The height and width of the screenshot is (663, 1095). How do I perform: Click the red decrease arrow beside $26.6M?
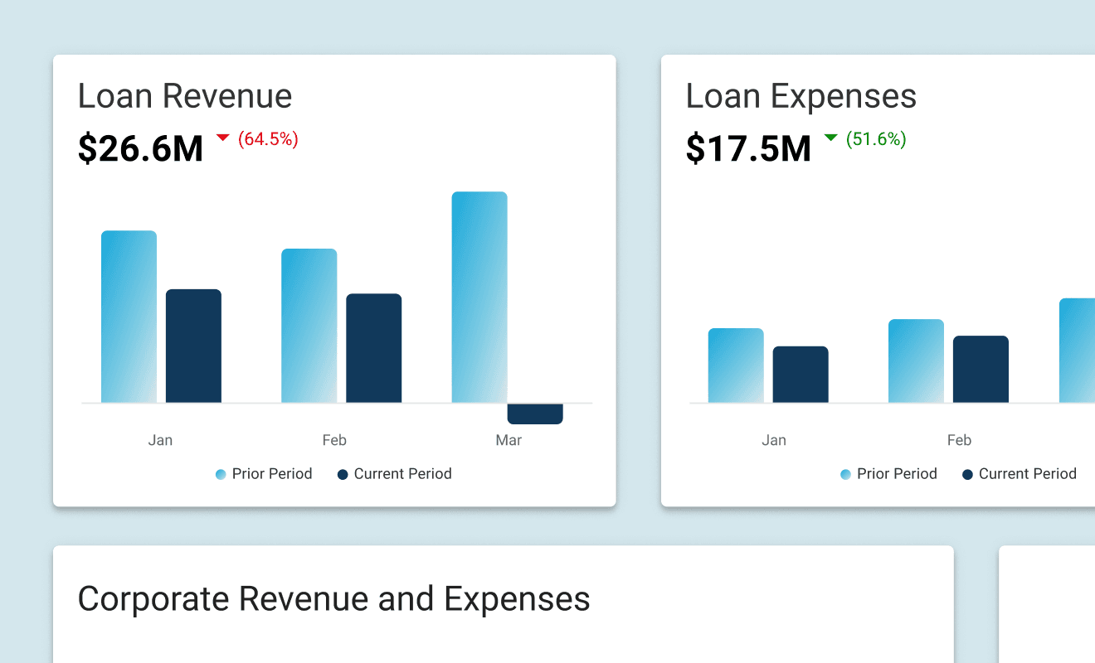coord(221,138)
